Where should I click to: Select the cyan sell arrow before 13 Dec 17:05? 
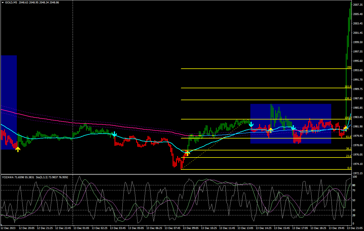pyautogui.click(x=293, y=128)
